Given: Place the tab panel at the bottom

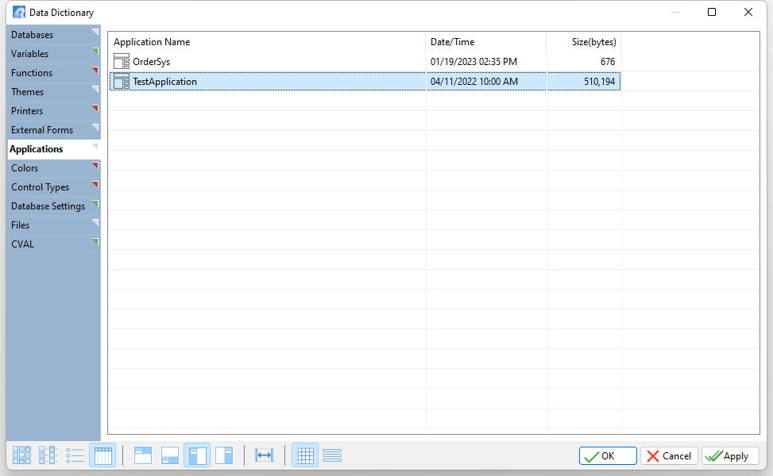Looking at the screenshot, I should click(x=170, y=455).
